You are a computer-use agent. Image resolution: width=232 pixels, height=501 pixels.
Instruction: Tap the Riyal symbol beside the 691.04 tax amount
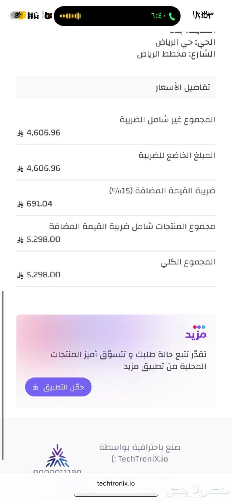20,205
